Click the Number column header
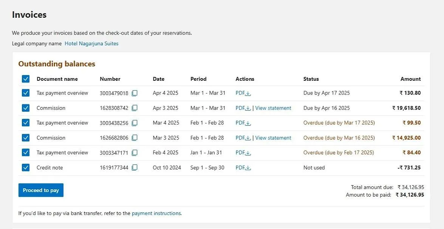The image size is (444, 229). (x=110, y=79)
